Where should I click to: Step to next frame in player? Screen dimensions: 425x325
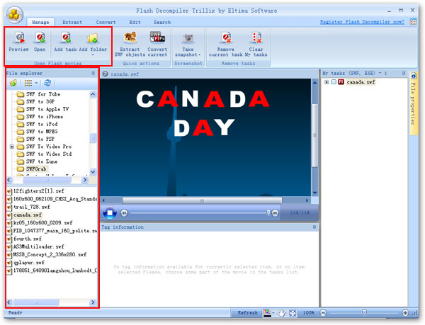tap(275, 213)
